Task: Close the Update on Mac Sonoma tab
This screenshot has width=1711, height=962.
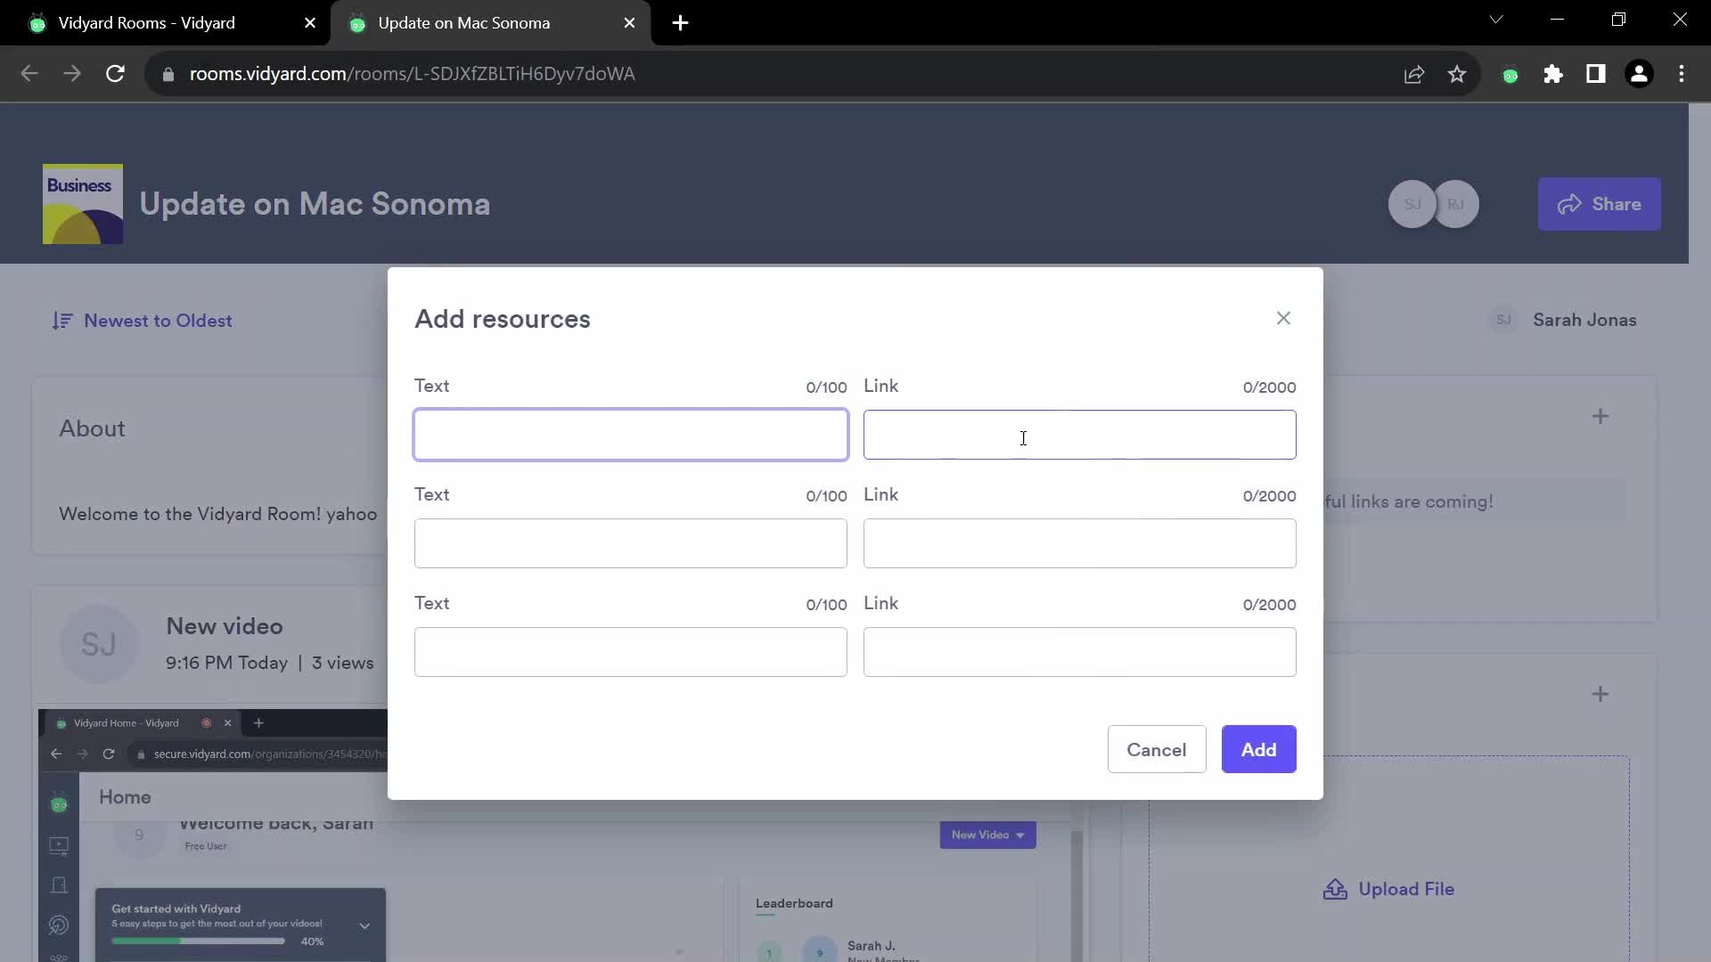Action: [630, 23]
